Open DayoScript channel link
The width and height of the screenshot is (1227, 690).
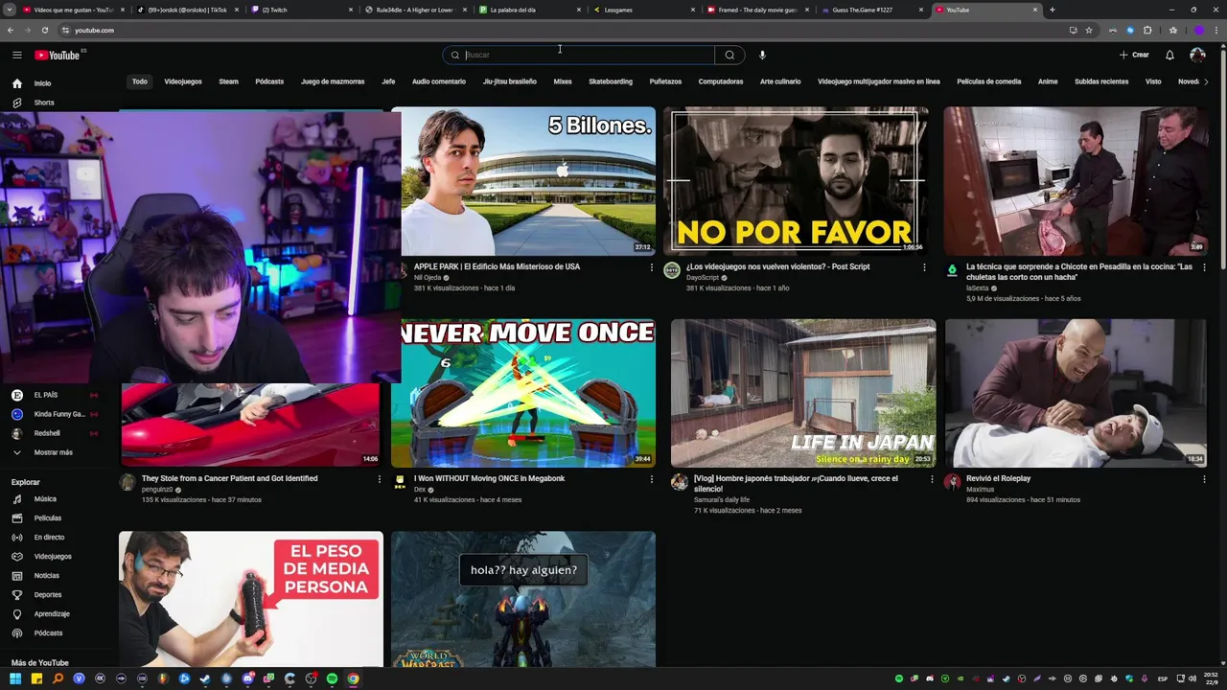click(703, 278)
